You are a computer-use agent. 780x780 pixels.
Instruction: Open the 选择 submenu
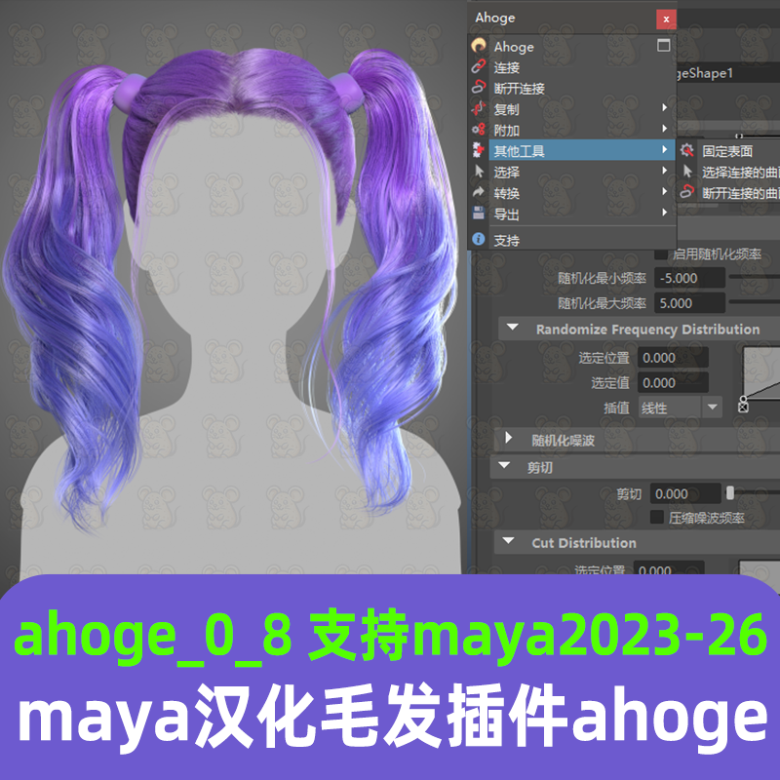point(572,172)
